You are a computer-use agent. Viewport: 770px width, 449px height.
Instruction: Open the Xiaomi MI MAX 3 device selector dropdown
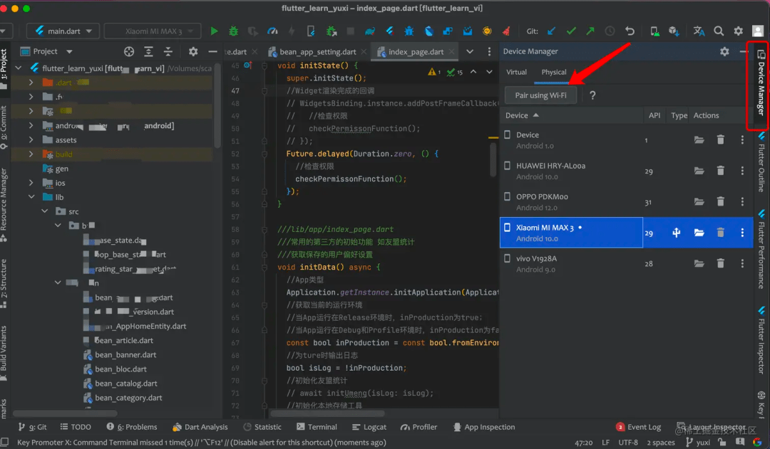tap(153, 31)
